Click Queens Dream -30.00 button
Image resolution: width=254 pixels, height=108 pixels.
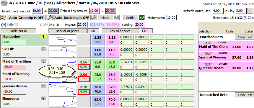tap(14, 92)
